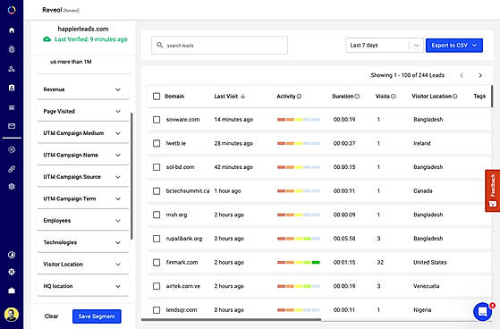The height and width of the screenshot is (329, 500).
Task: Click the horizontal table scrollbar
Action: [231, 319]
